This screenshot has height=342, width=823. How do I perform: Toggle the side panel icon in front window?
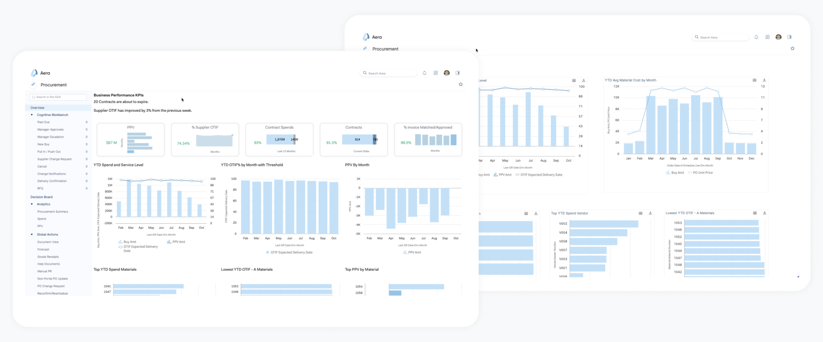[x=458, y=73]
